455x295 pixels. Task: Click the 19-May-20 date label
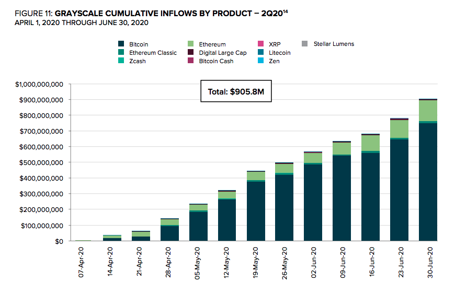(255, 263)
